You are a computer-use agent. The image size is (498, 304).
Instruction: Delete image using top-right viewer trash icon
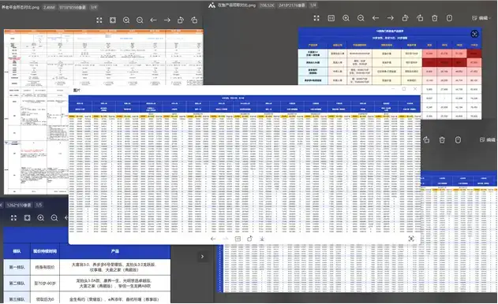[x=435, y=18]
